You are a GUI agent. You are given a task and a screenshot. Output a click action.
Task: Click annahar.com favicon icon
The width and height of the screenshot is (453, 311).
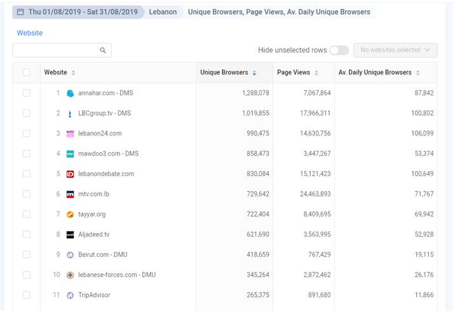70,93
